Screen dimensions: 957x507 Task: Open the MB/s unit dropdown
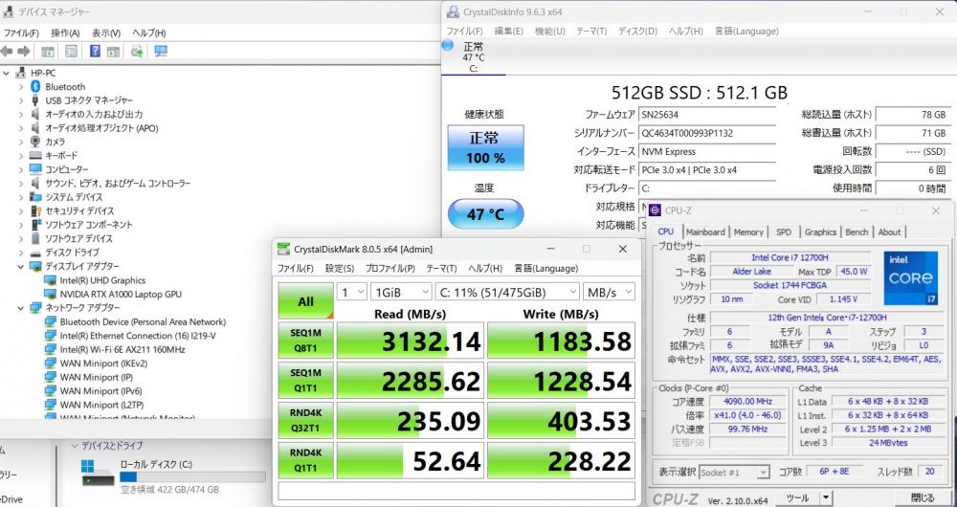(609, 292)
